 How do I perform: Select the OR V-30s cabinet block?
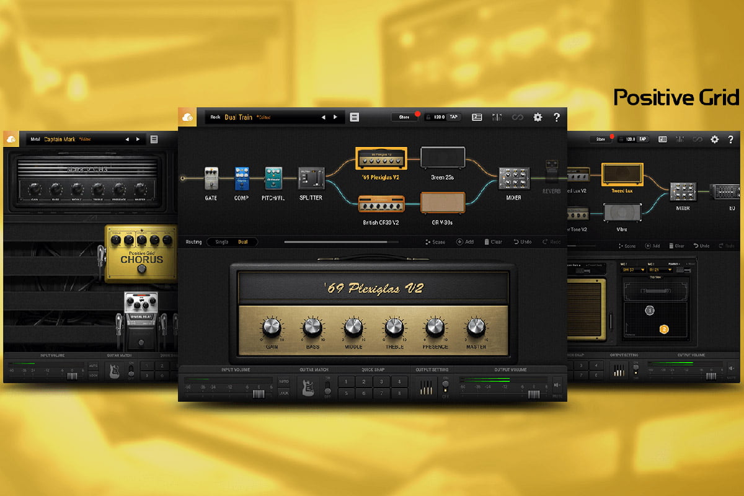pos(443,203)
